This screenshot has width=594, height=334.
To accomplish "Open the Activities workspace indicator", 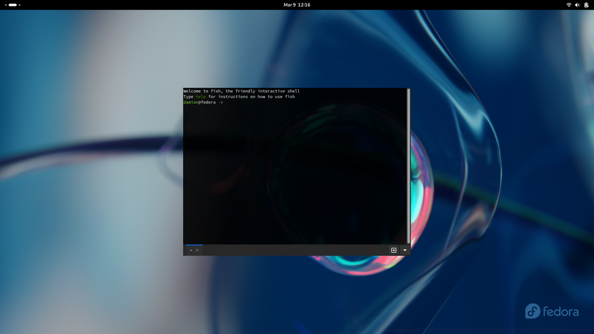I will point(12,5).
